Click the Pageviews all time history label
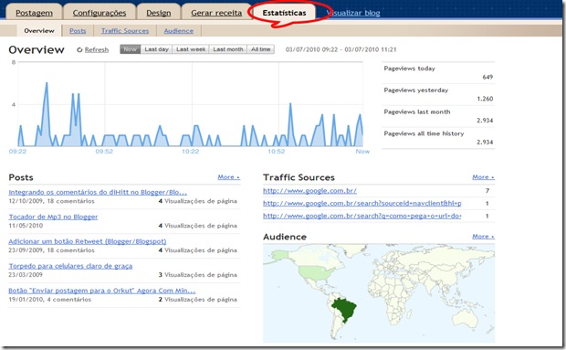 [424, 133]
